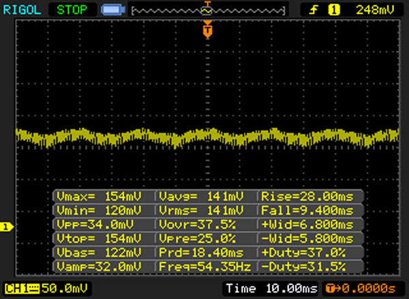Click the Vmin= 120mV measurement
Image resolution: width=409 pixels, height=299 pixels.
click(x=99, y=210)
